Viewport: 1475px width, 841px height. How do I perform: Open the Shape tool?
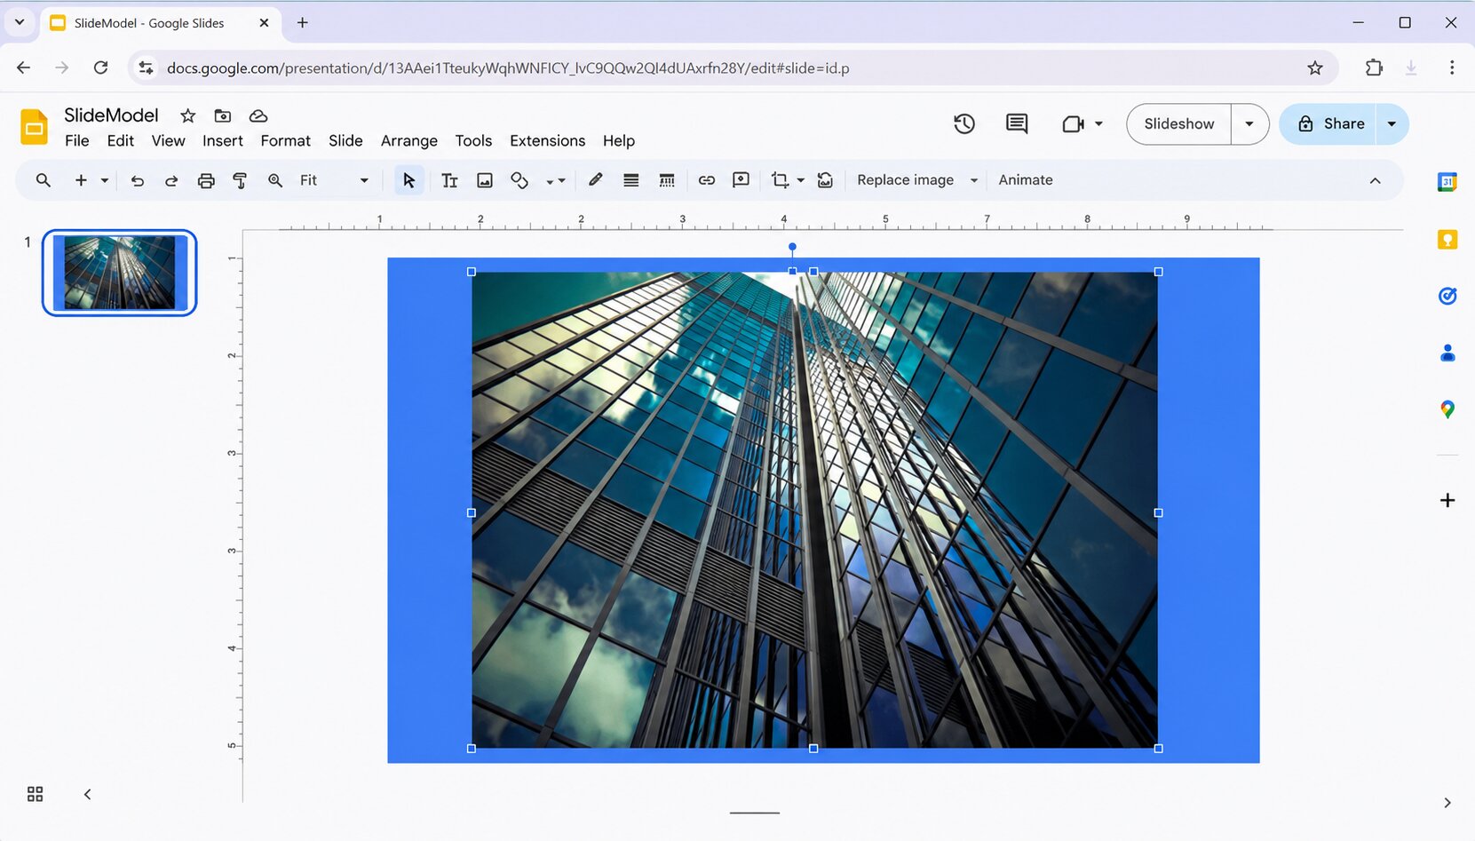point(519,180)
